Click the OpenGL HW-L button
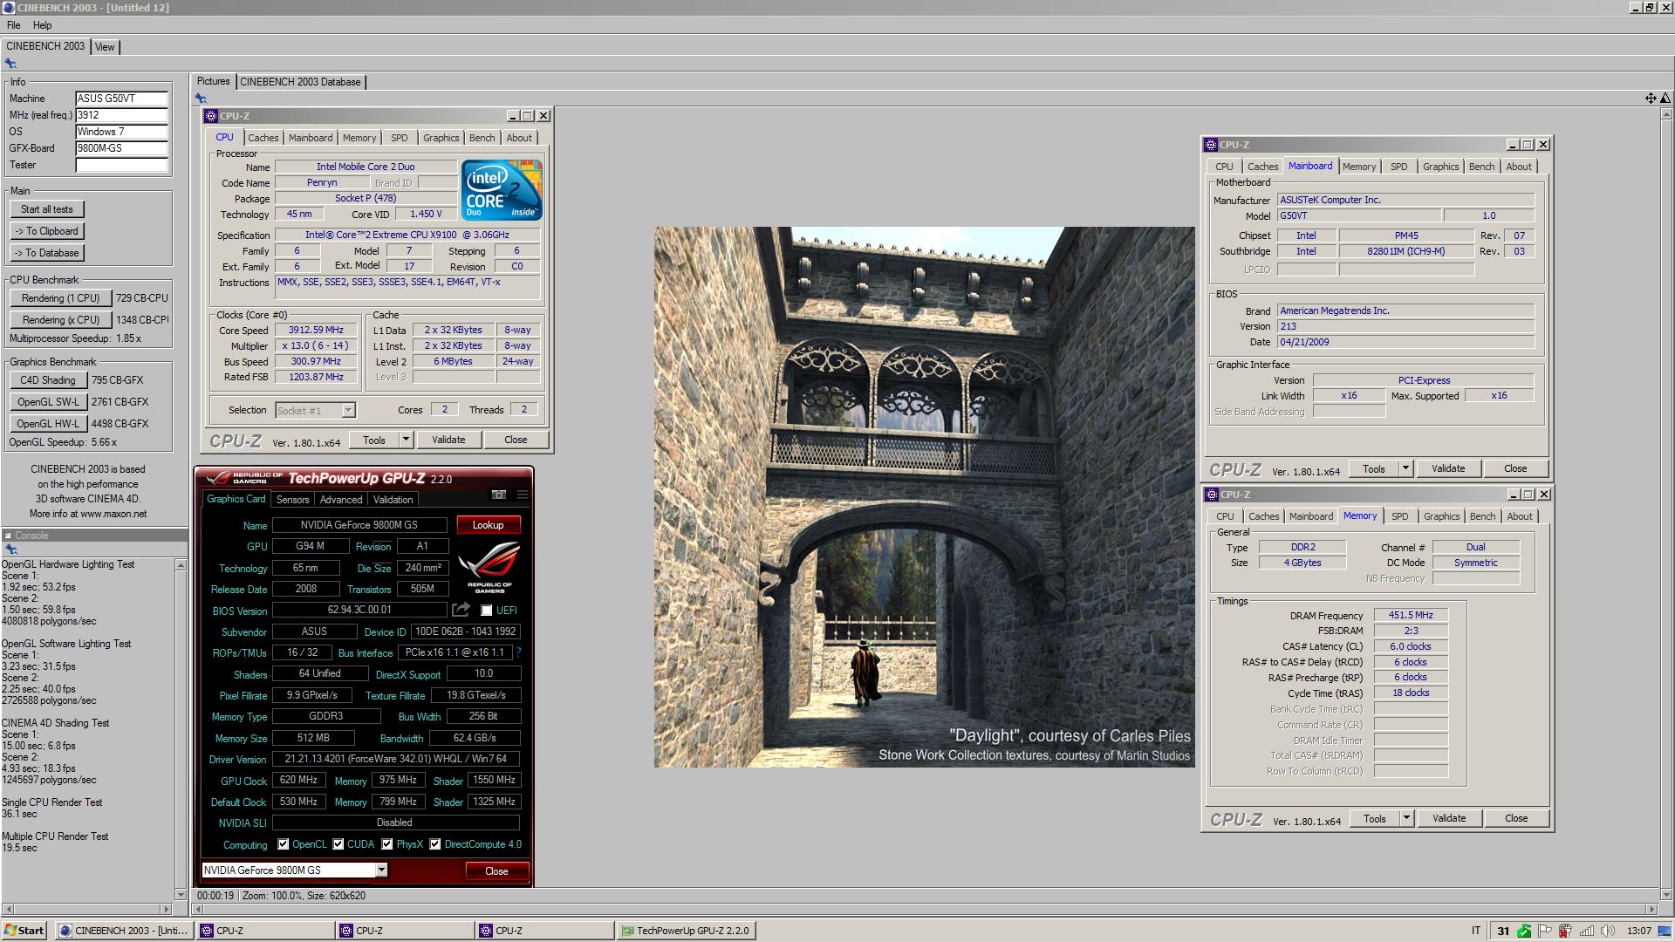Screen dimensions: 1675x942 coord(48,424)
